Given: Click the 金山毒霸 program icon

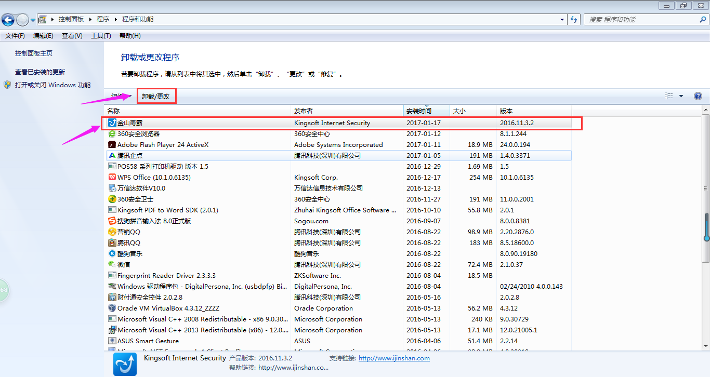Looking at the screenshot, I should [112, 123].
